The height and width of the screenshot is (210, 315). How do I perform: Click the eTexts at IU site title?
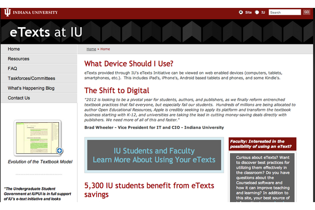tap(46, 33)
